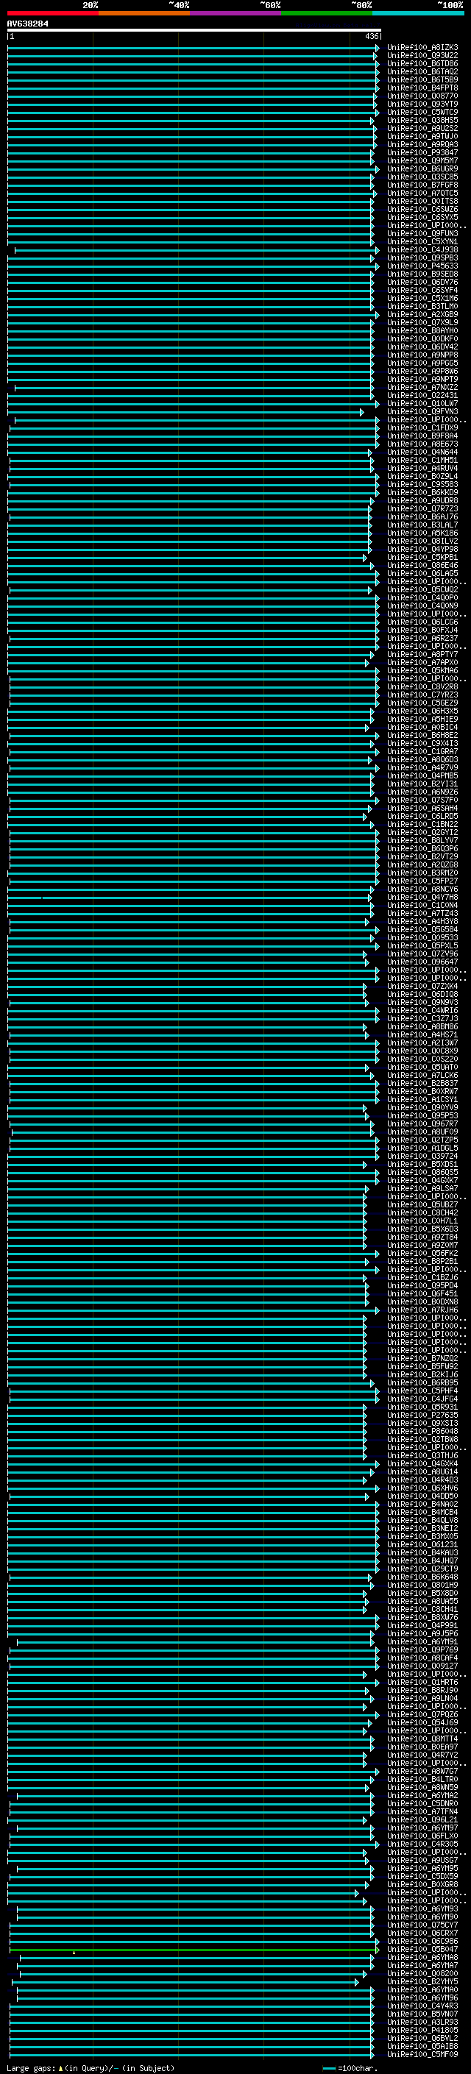
Task: Select label UniRef100_Q5B047
Action: pos(422,1948)
